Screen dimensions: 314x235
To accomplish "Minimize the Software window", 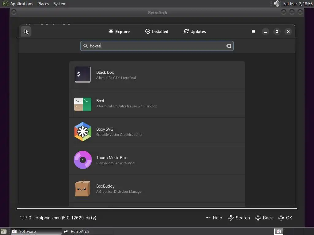I will pyautogui.click(x=265, y=32).
